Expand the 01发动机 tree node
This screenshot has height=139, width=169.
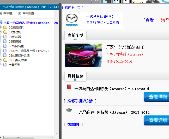pyautogui.click(x=1, y=32)
